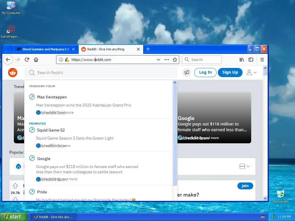The width and height of the screenshot is (295, 221).
Task: Open the Firefox hamburger menu
Action: point(262,60)
